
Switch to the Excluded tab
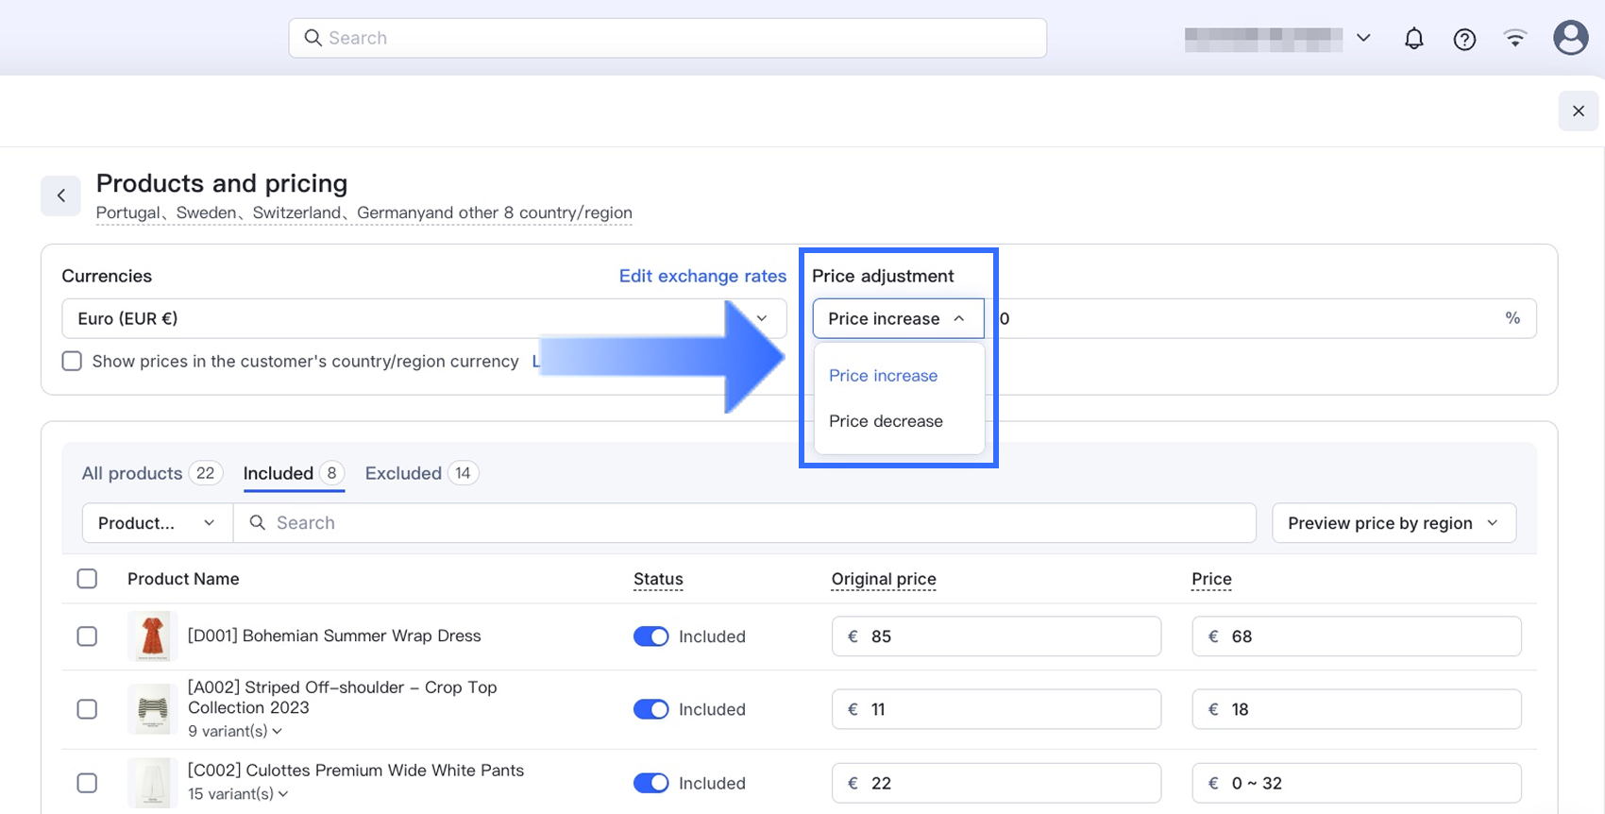click(420, 473)
